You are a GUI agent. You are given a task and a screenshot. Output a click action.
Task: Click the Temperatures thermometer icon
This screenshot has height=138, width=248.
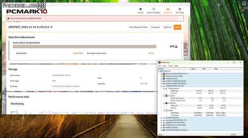point(166,89)
